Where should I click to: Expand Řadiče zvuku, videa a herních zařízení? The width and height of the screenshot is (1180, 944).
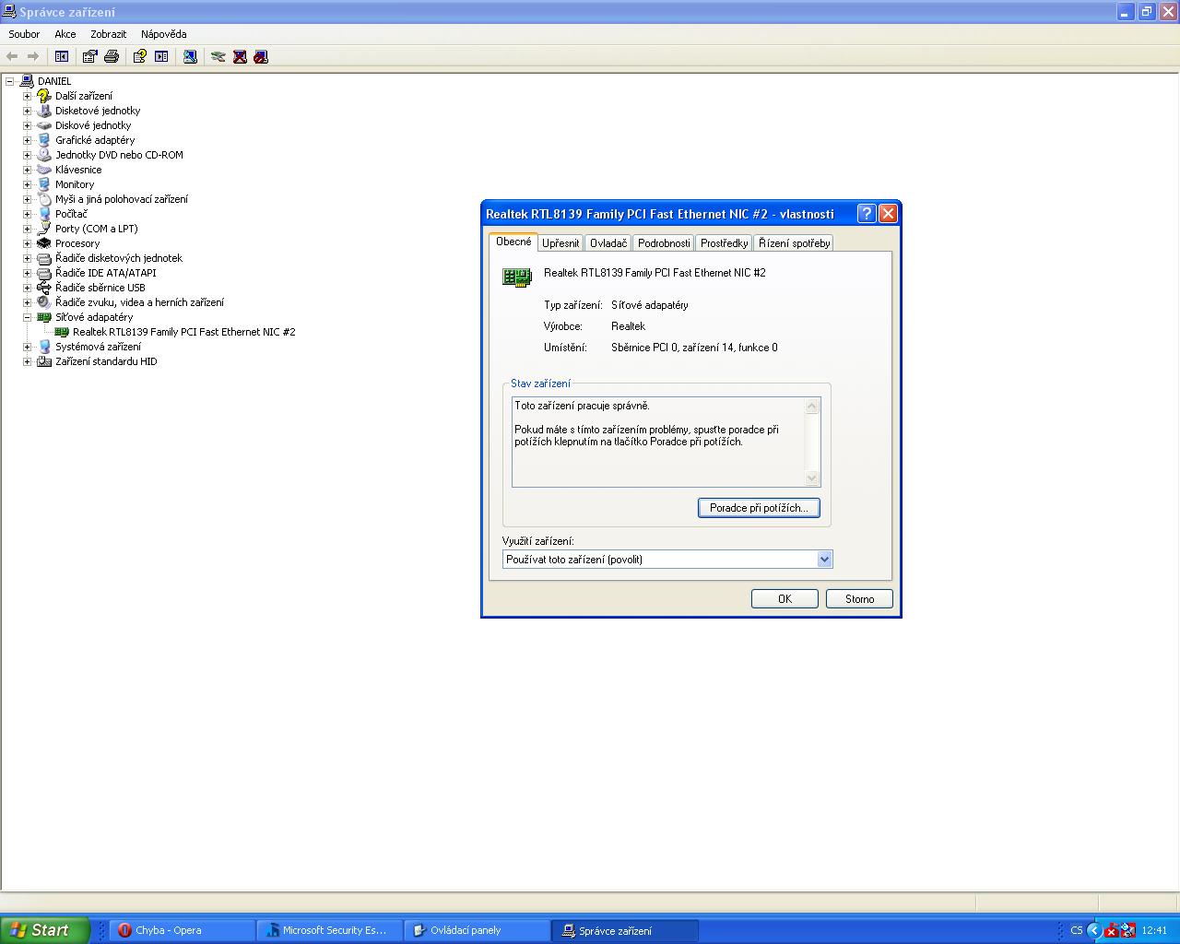point(27,302)
